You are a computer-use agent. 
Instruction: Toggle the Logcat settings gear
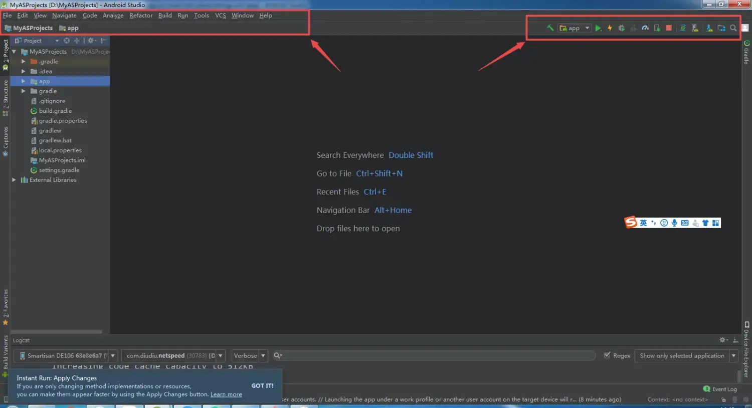(x=722, y=340)
